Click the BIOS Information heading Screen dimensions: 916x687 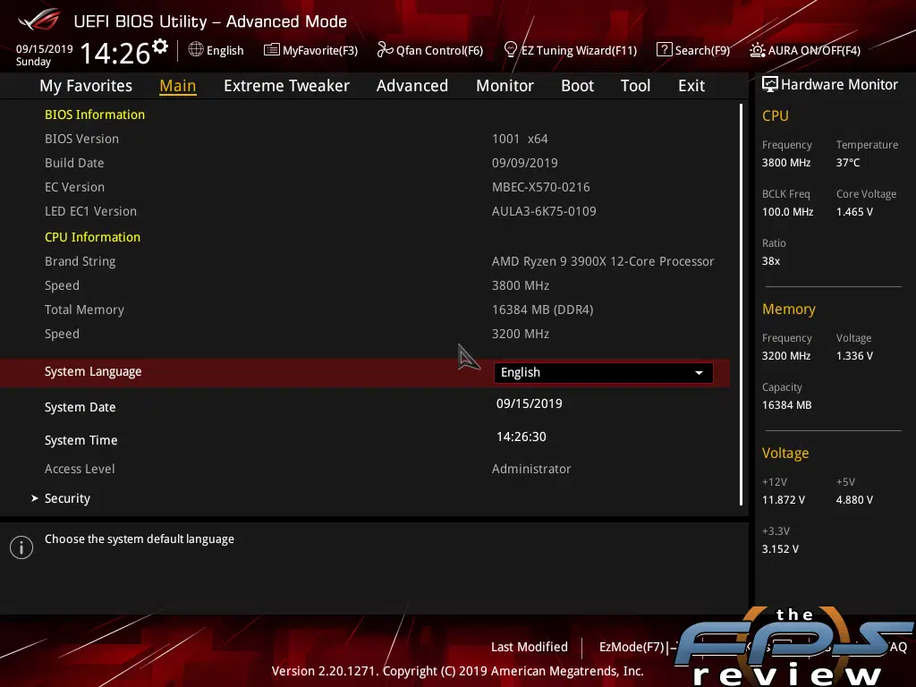coord(95,114)
